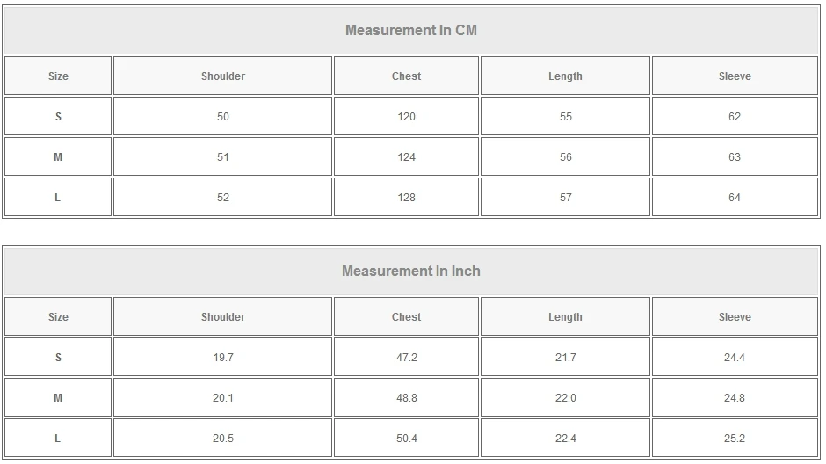Click the chest value 124 cell
Image resolution: width=826 pixels, height=464 pixels.
pos(406,157)
